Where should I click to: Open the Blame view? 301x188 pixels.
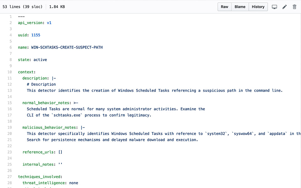click(240, 7)
